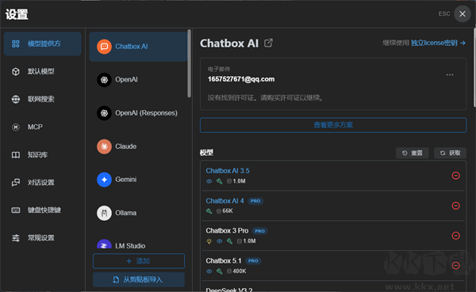Click the external link icon beside Chatbox AI title
The height and width of the screenshot is (292, 476).
[268, 43]
